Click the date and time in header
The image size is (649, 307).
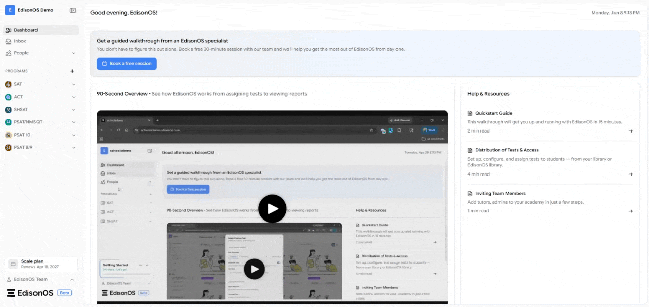616,13
